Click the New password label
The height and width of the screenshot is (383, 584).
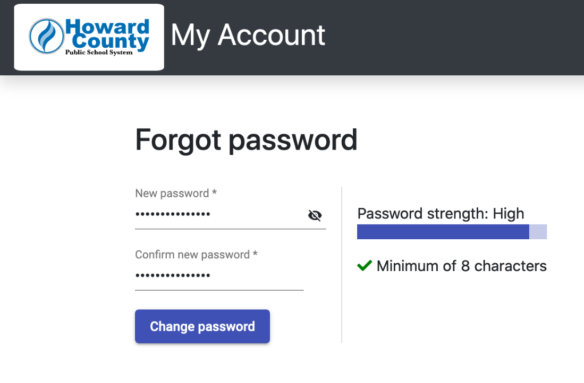(176, 194)
